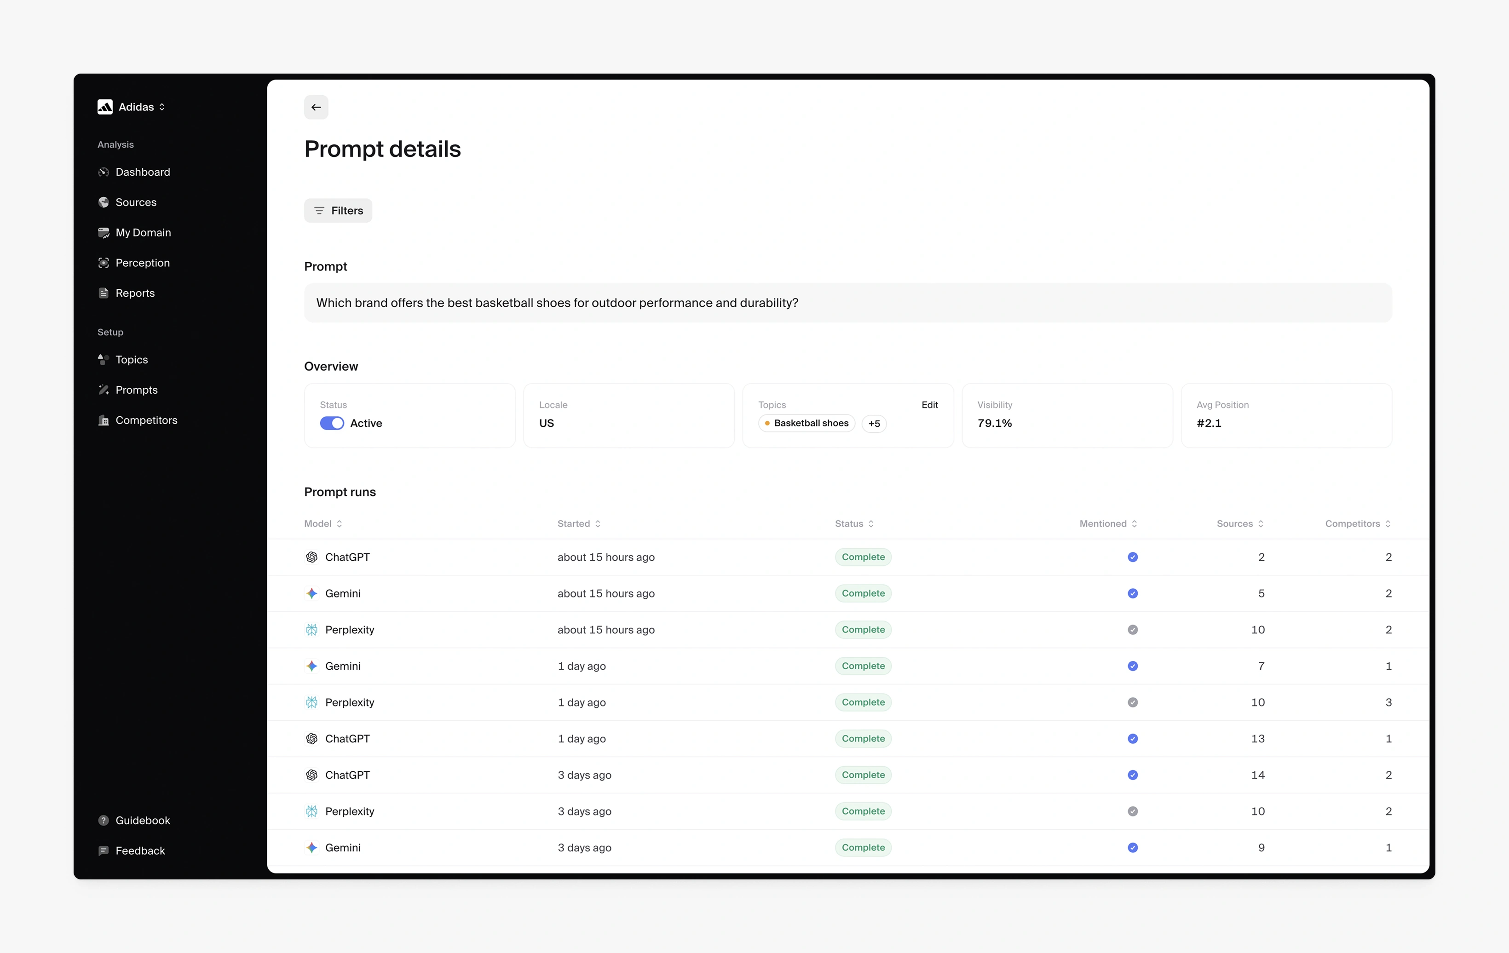Click Gemini icon in the 1 day ago run
This screenshot has height=953, width=1509.
pyautogui.click(x=311, y=666)
